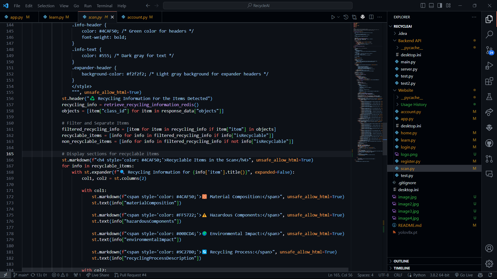Switch to the account.py tab

coord(137,17)
